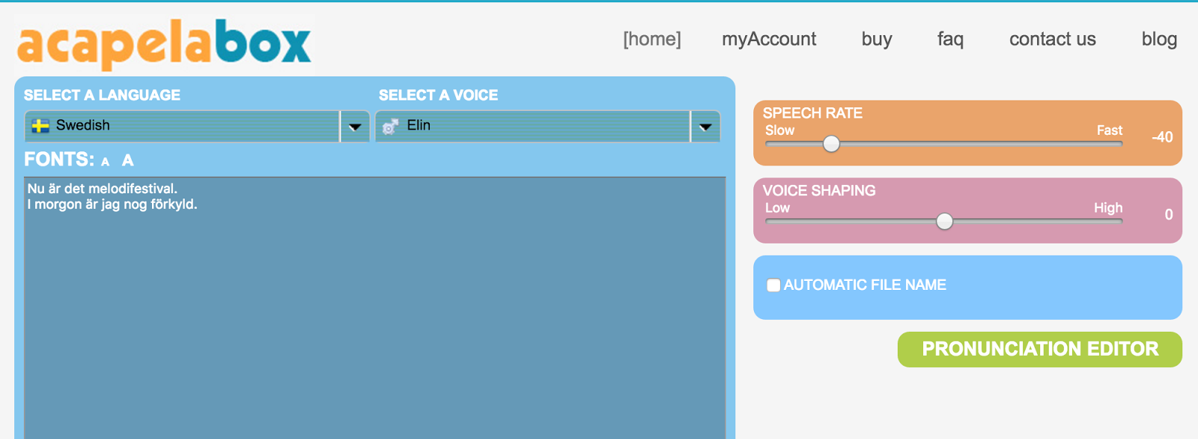Screen dimensions: 1198x439
Task: Click the Swedish flag icon
Action: click(x=40, y=126)
